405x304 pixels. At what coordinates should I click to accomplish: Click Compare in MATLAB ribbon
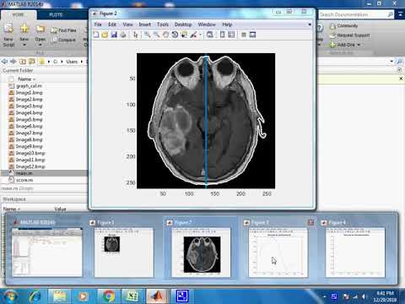click(63, 40)
